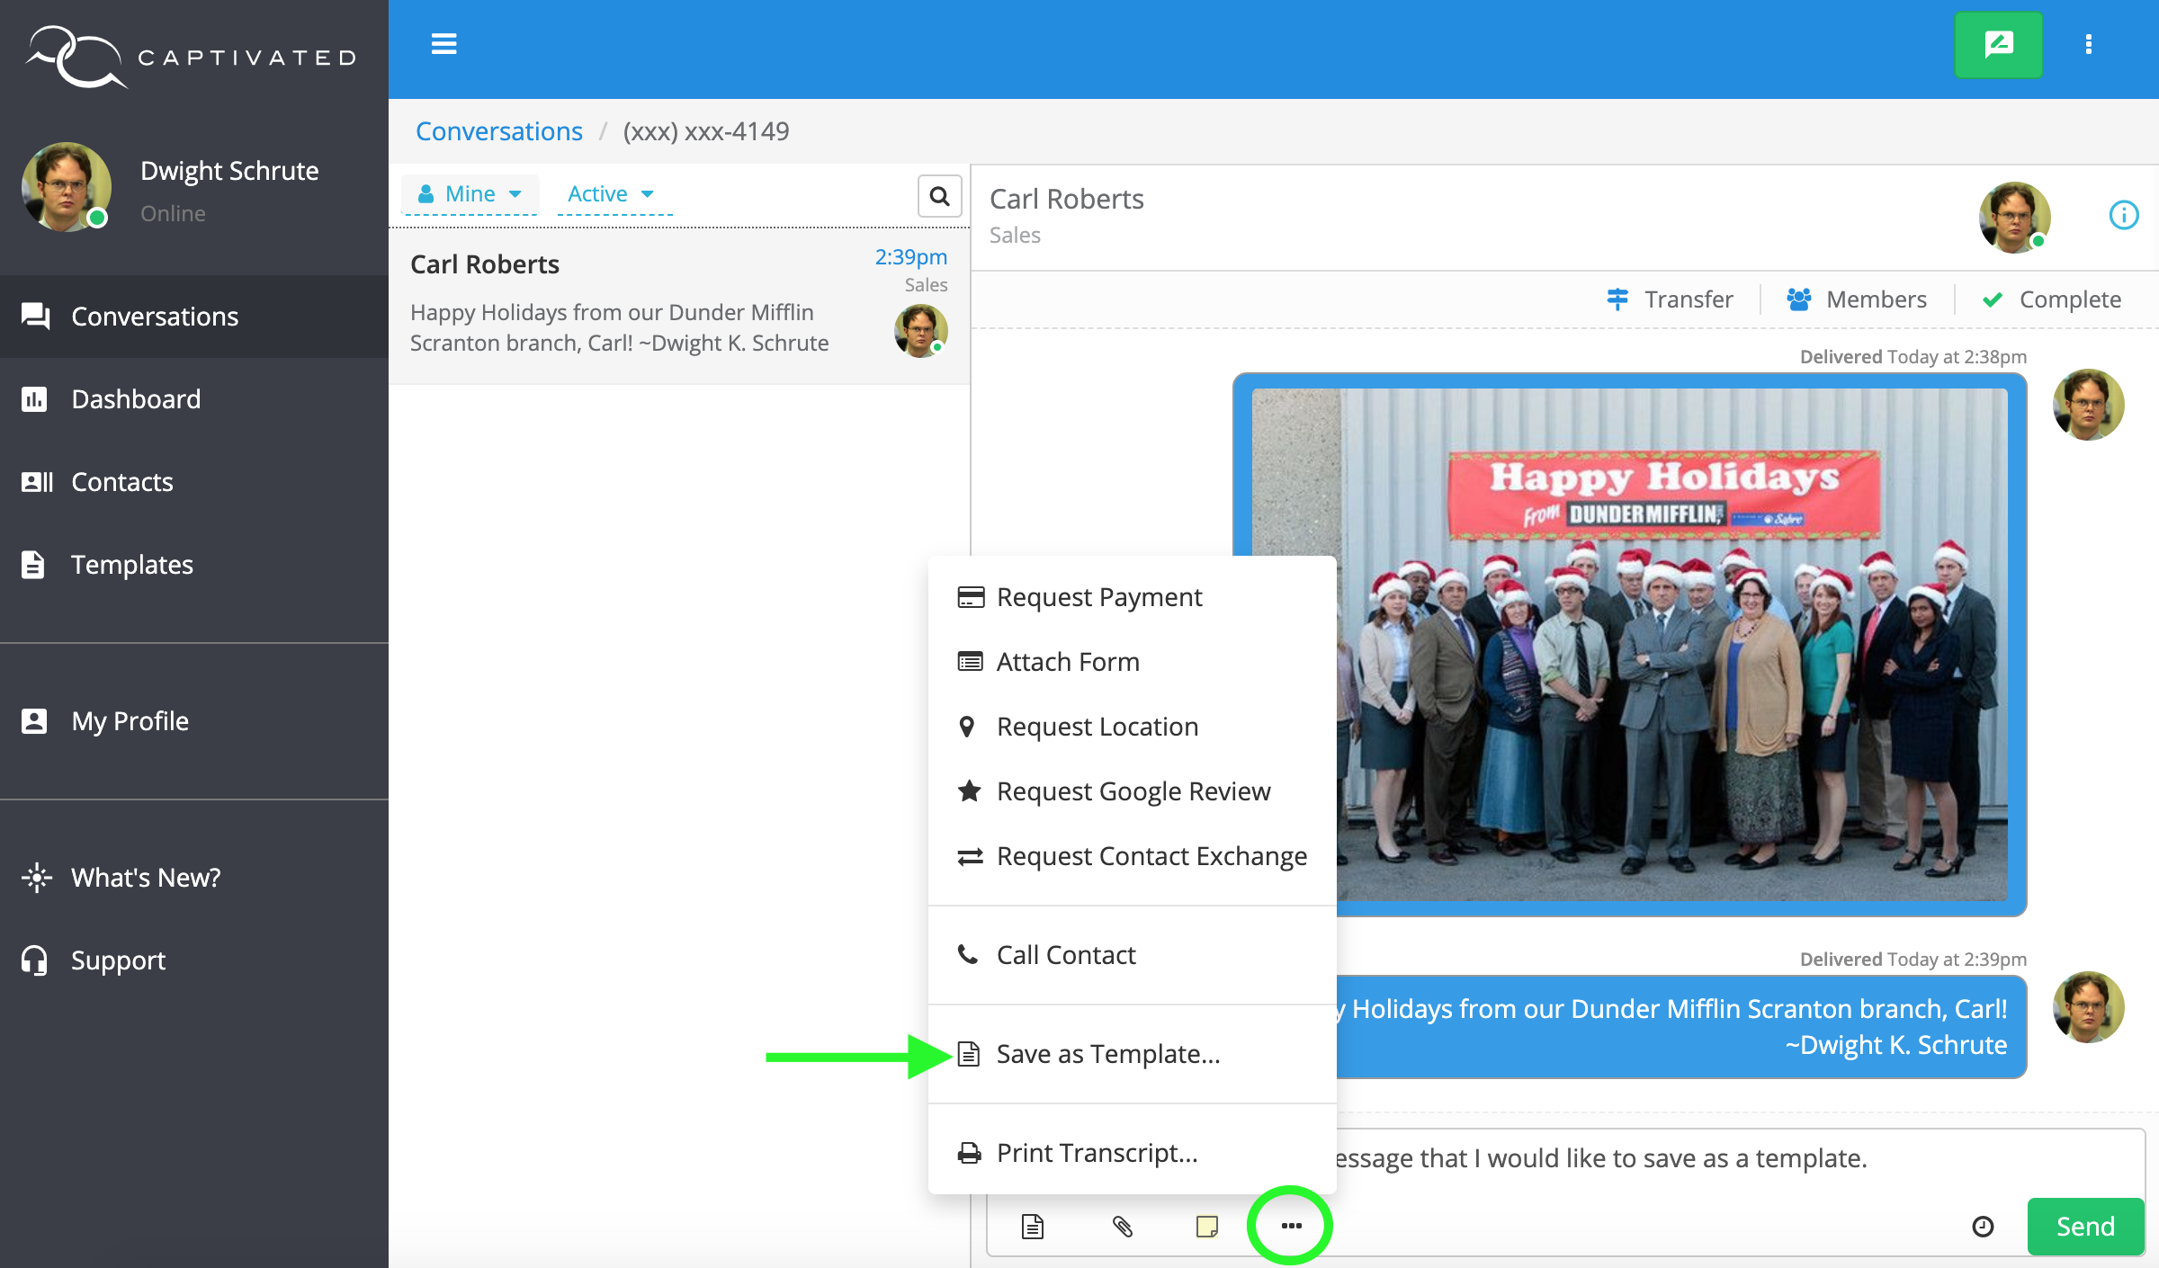This screenshot has width=2159, height=1268.
Task: Click the yellow sticky note icon
Action: pyautogui.click(x=1206, y=1226)
